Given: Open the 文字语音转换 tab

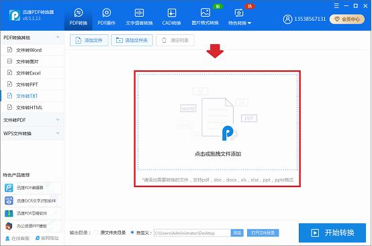Looking at the screenshot, I should [x=139, y=17].
